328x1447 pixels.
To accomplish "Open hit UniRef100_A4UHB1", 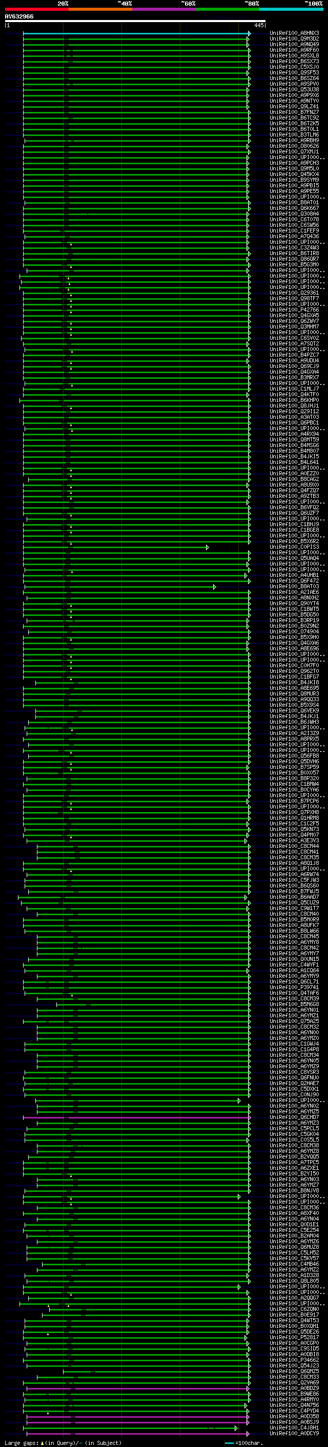I will [294, 575].
